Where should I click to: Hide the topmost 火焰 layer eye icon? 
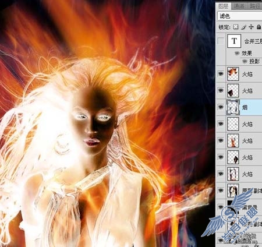[221, 74]
